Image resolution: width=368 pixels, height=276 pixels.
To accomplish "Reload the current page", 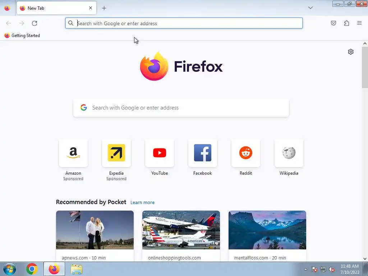I will [x=34, y=23].
